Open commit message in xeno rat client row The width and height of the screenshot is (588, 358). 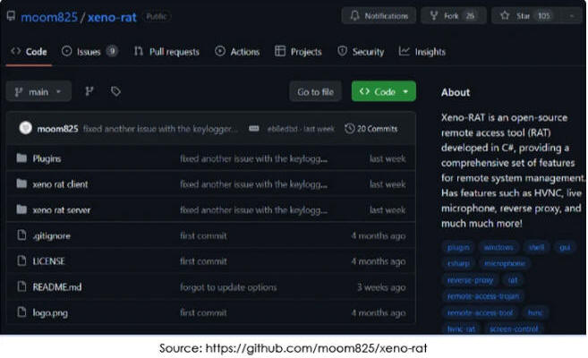[x=253, y=184]
